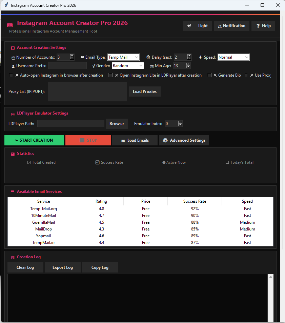
Task: Click the START CREATION button
Action: tap(34, 140)
